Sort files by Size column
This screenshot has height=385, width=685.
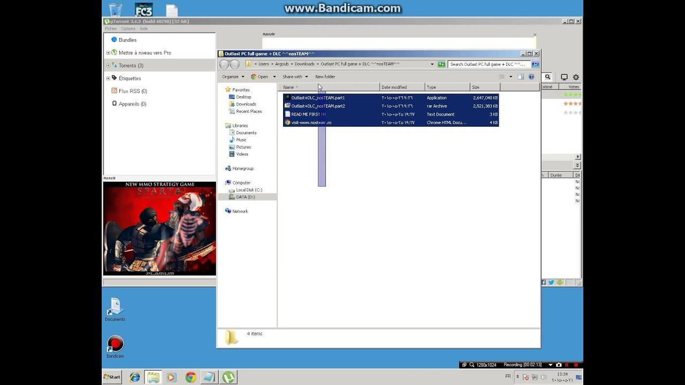485,87
